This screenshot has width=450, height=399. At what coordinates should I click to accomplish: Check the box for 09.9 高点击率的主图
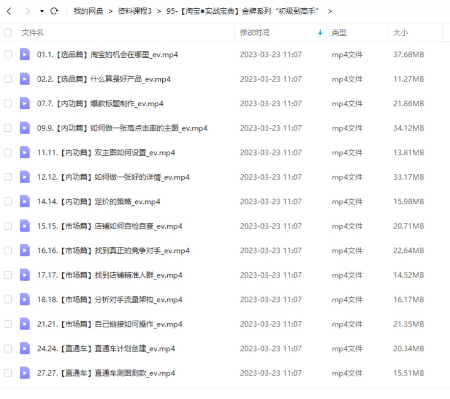[x=8, y=128]
